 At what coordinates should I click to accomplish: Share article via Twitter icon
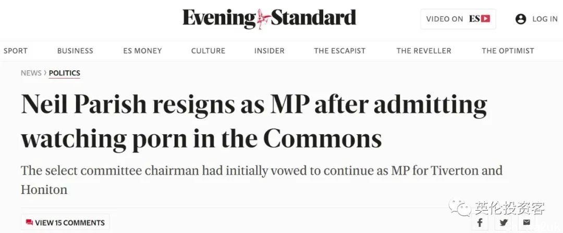(x=504, y=223)
